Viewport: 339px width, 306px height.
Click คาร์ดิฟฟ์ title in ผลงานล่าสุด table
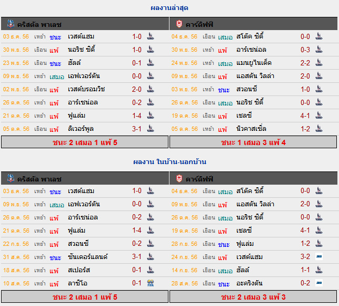[x=200, y=24]
